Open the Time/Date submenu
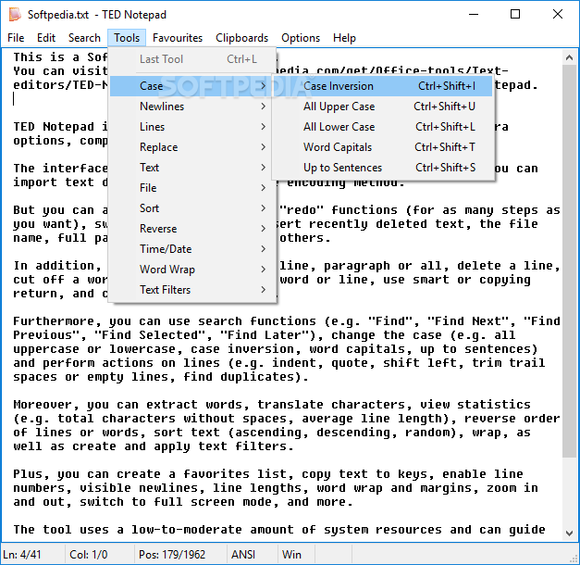 click(191, 249)
